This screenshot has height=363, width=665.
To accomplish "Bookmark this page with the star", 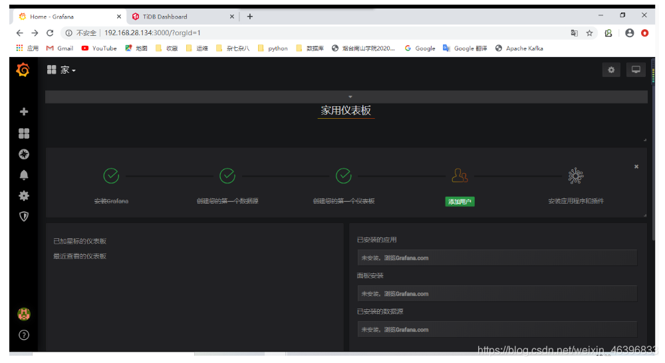I will [x=589, y=33].
